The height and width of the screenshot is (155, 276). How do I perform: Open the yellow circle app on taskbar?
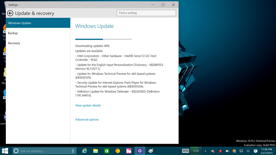click(x=118, y=151)
